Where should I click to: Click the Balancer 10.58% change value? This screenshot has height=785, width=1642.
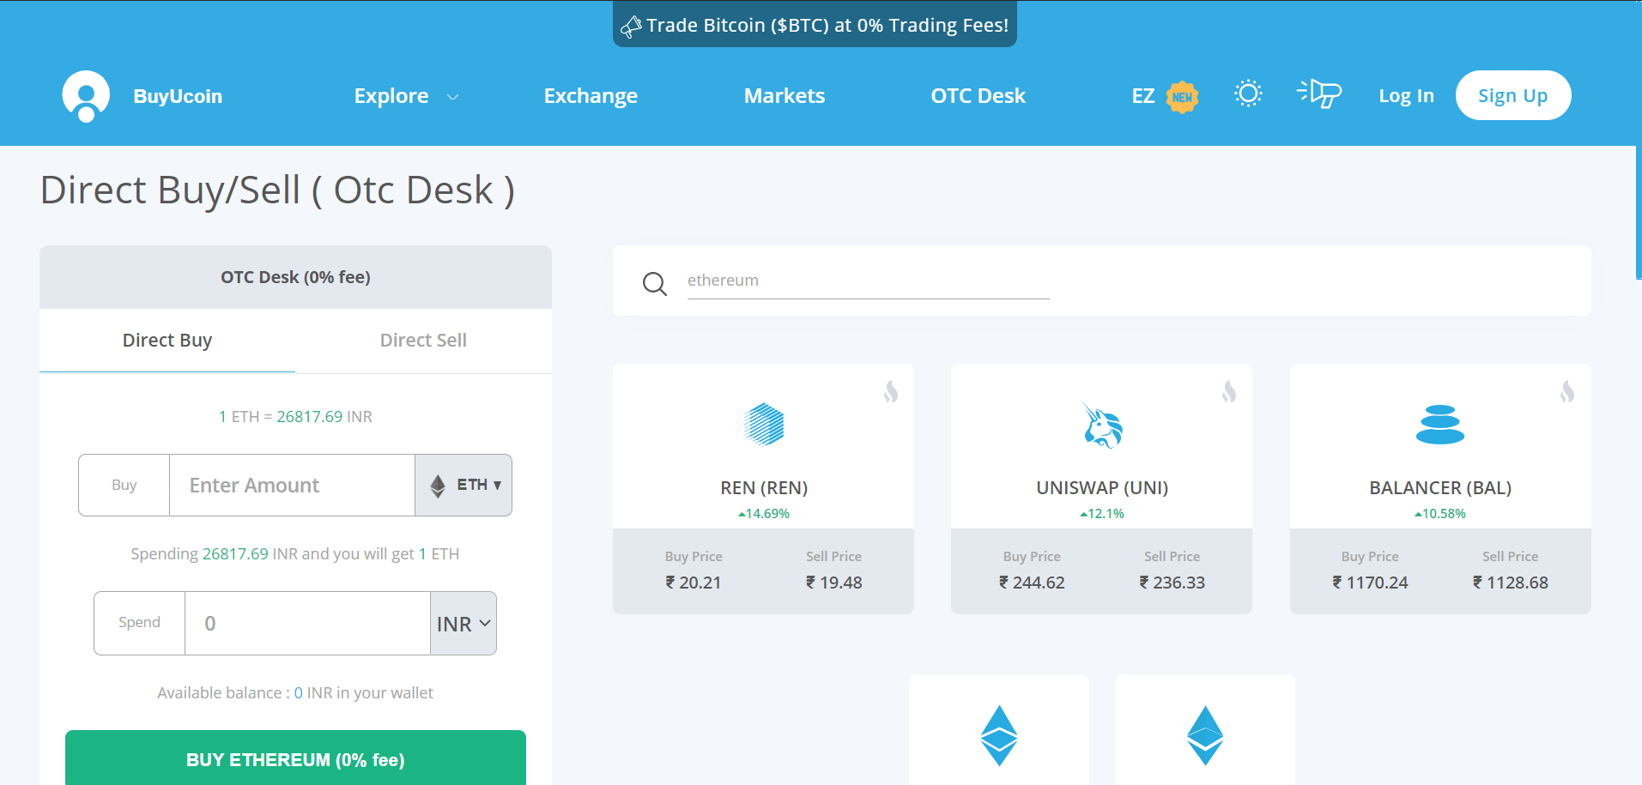1440,514
